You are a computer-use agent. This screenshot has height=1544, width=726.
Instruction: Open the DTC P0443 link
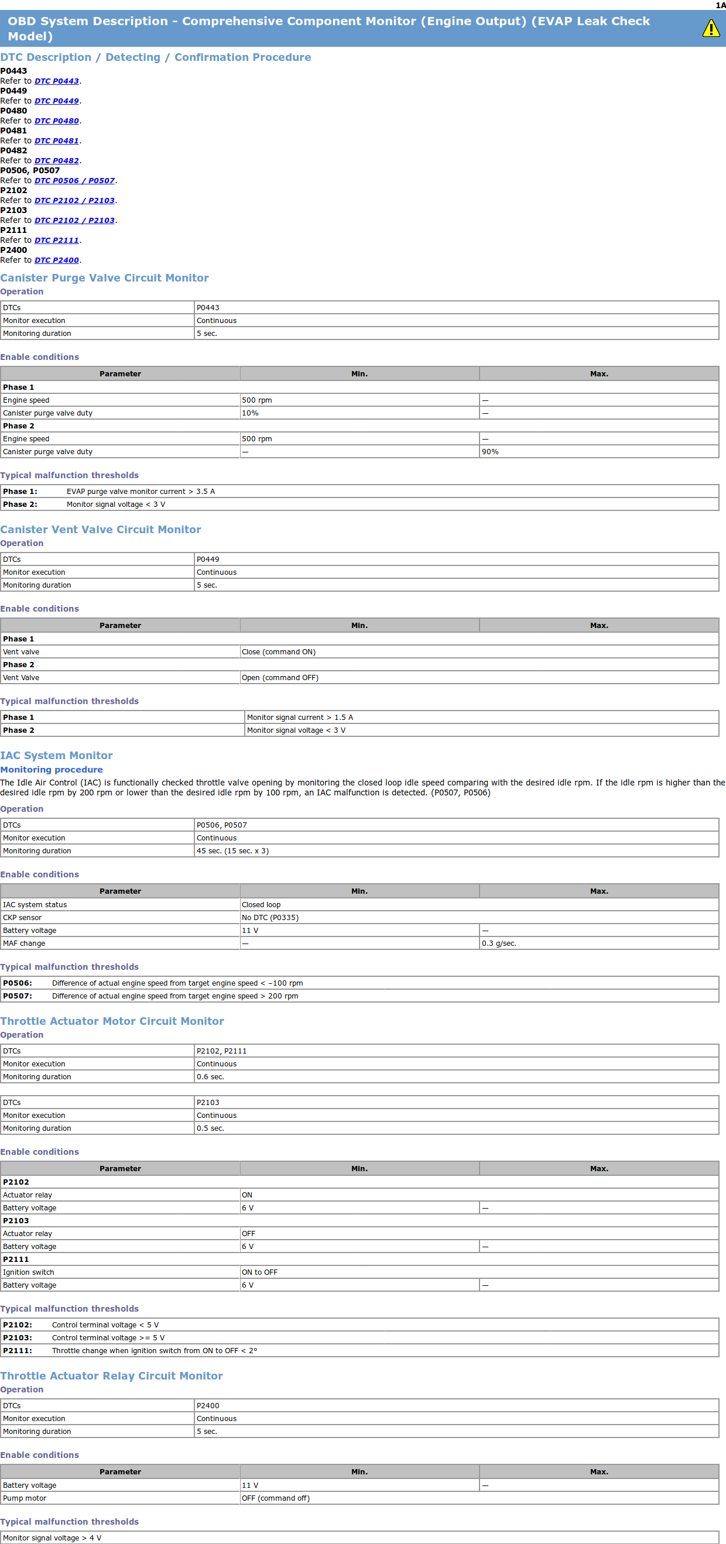[x=56, y=81]
